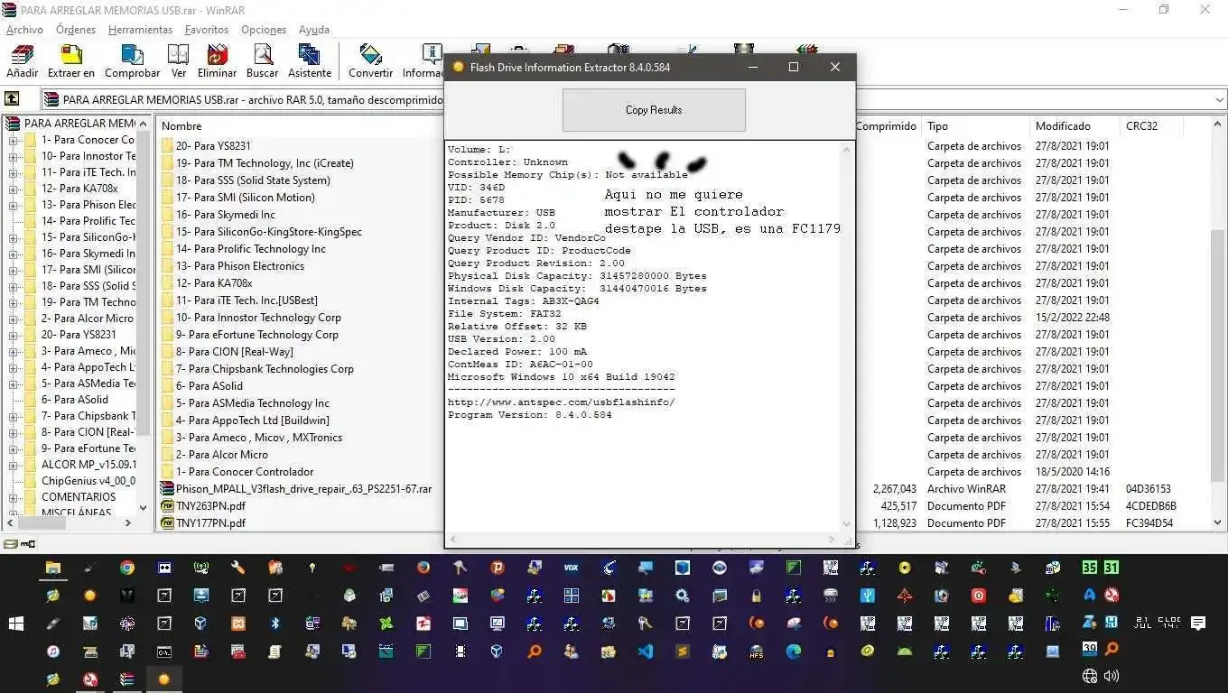Open Google Chrome from the taskbar
The width and height of the screenshot is (1228, 693).
click(127, 568)
